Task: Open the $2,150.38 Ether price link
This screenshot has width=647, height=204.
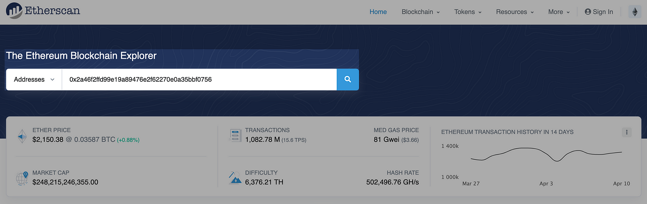Action: click(x=48, y=139)
